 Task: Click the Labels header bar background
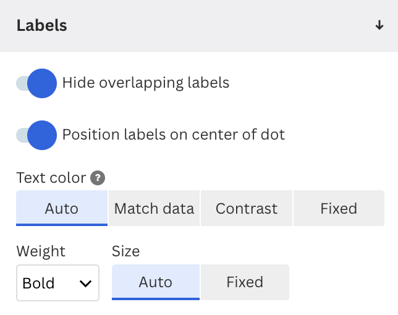[199, 26]
